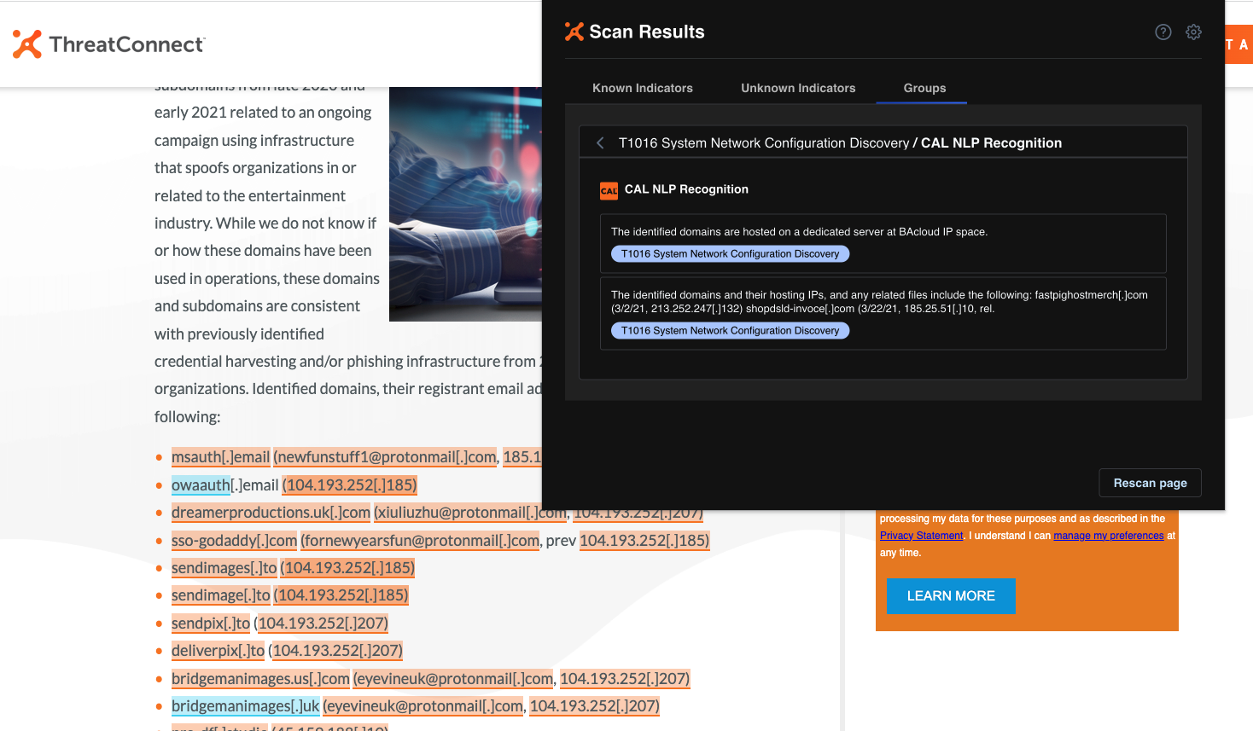This screenshot has width=1253, height=731.
Task: Click the dreamerproductions.uk[.]com indicator
Action: (x=271, y=513)
